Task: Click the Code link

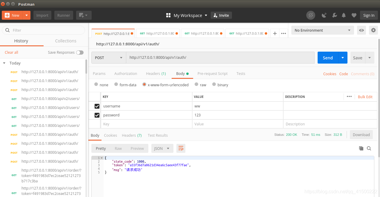Action: click(344, 74)
